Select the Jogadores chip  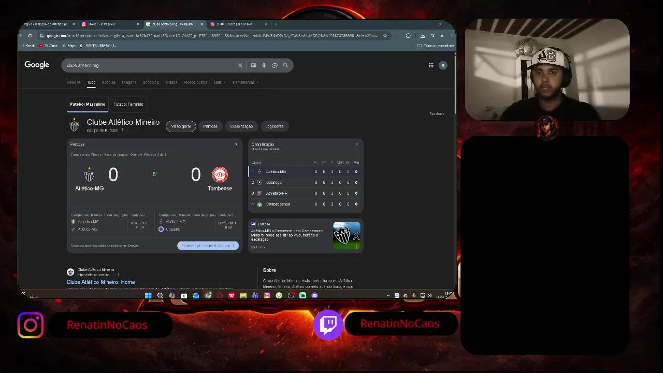pyautogui.click(x=275, y=126)
